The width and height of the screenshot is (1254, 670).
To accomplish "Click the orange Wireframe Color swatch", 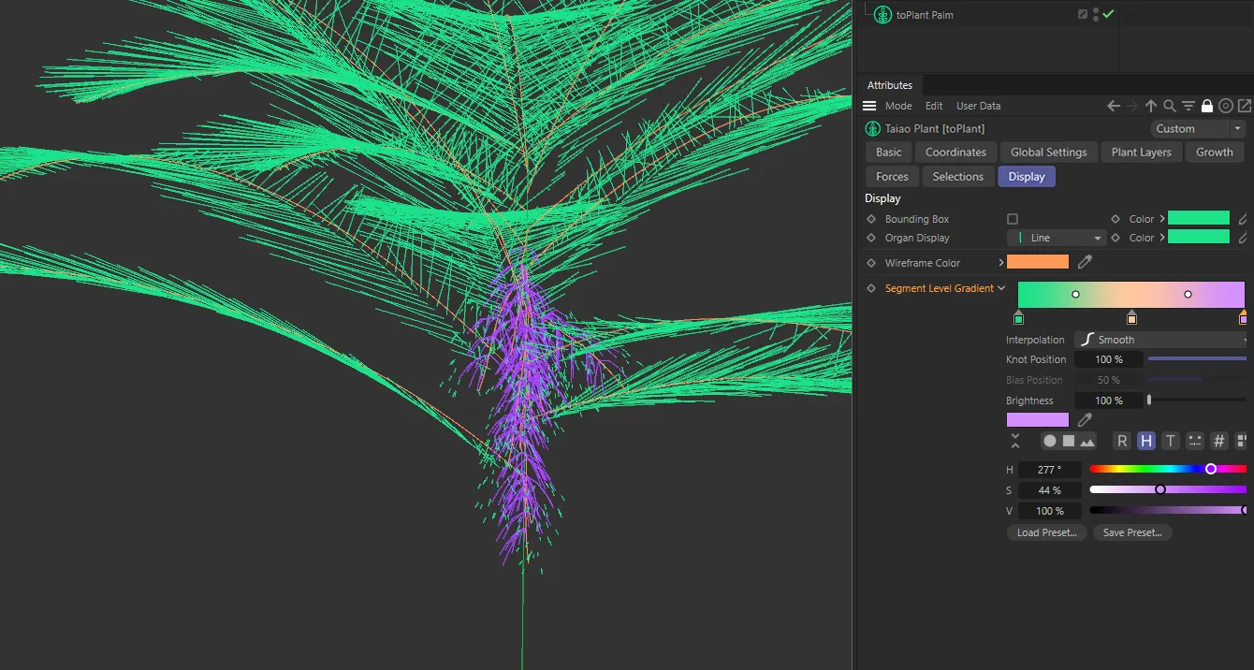I will [1038, 263].
